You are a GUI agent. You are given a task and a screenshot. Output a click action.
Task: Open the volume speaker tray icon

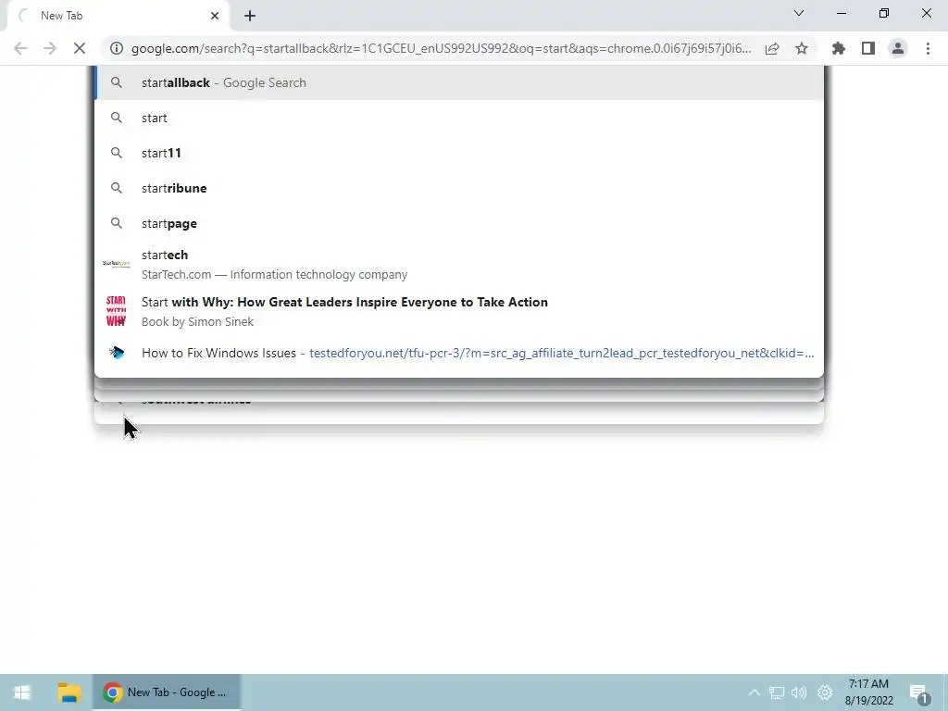[799, 692]
